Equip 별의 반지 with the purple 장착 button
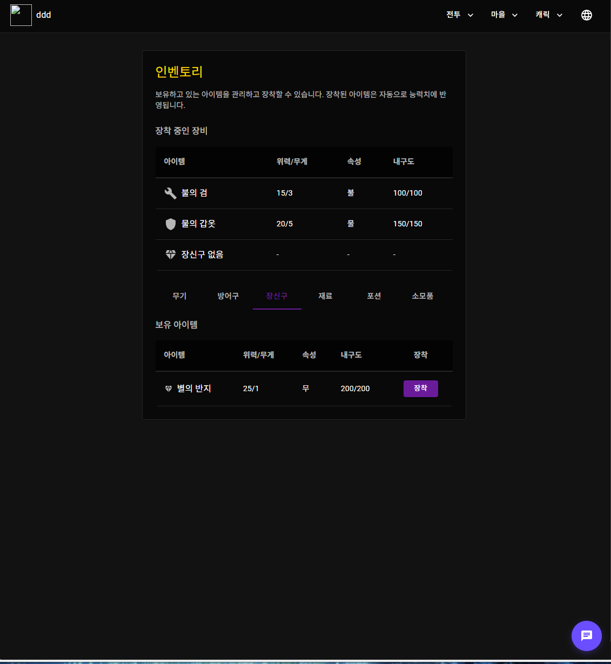This screenshot has height=664, width=611. pos(421,388)
